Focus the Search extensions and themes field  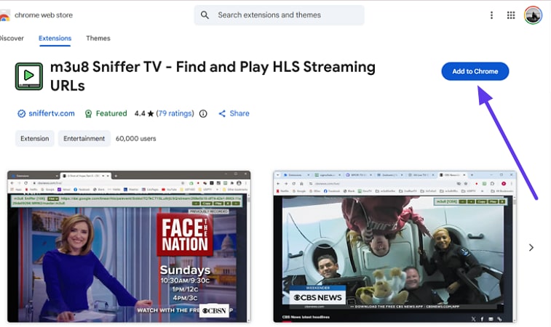(x=280, y=15)
